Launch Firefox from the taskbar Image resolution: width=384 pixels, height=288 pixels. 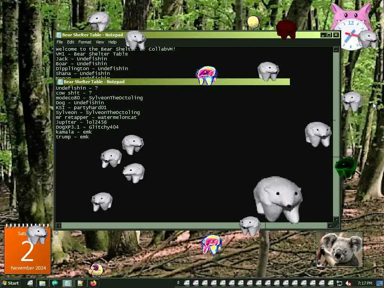click(93, 283)
